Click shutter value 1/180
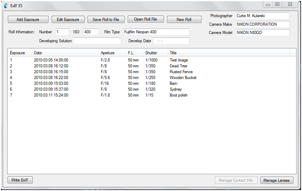 150,83
